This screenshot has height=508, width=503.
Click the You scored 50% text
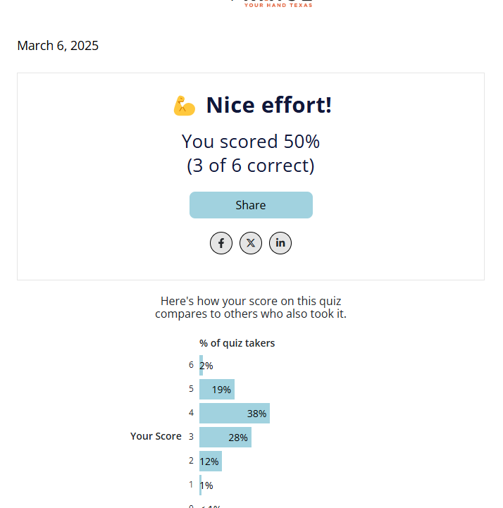pyautogui.click(x=251, y=142)
